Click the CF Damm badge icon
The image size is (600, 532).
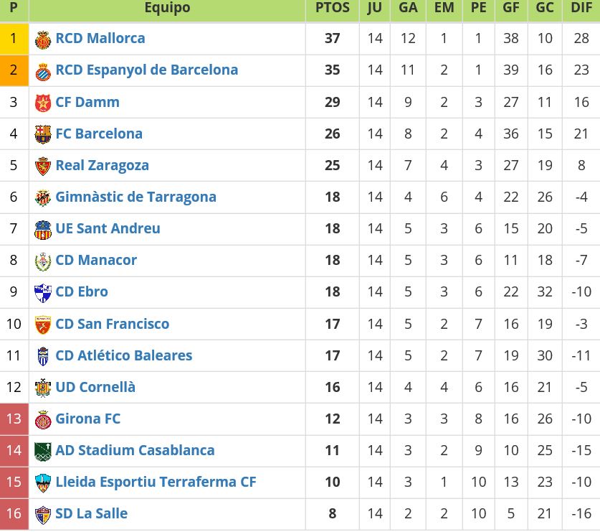click(x=43, y=103)
